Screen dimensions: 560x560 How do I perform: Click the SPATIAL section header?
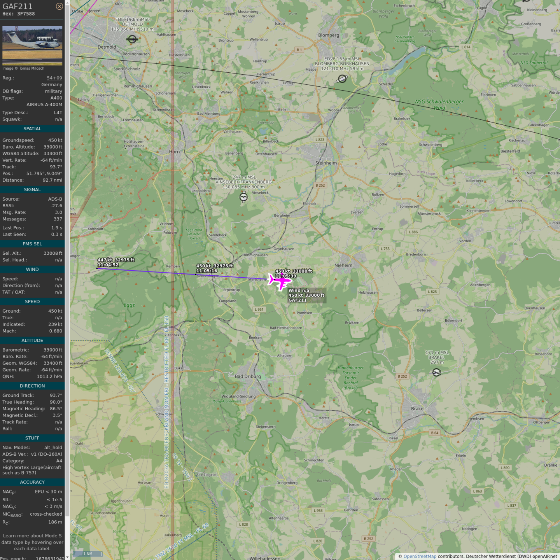pos(32,129)
